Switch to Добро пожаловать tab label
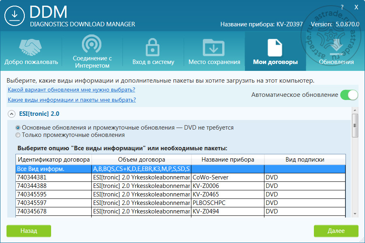This screenshot has height=243, width=365. click(31, 62)
